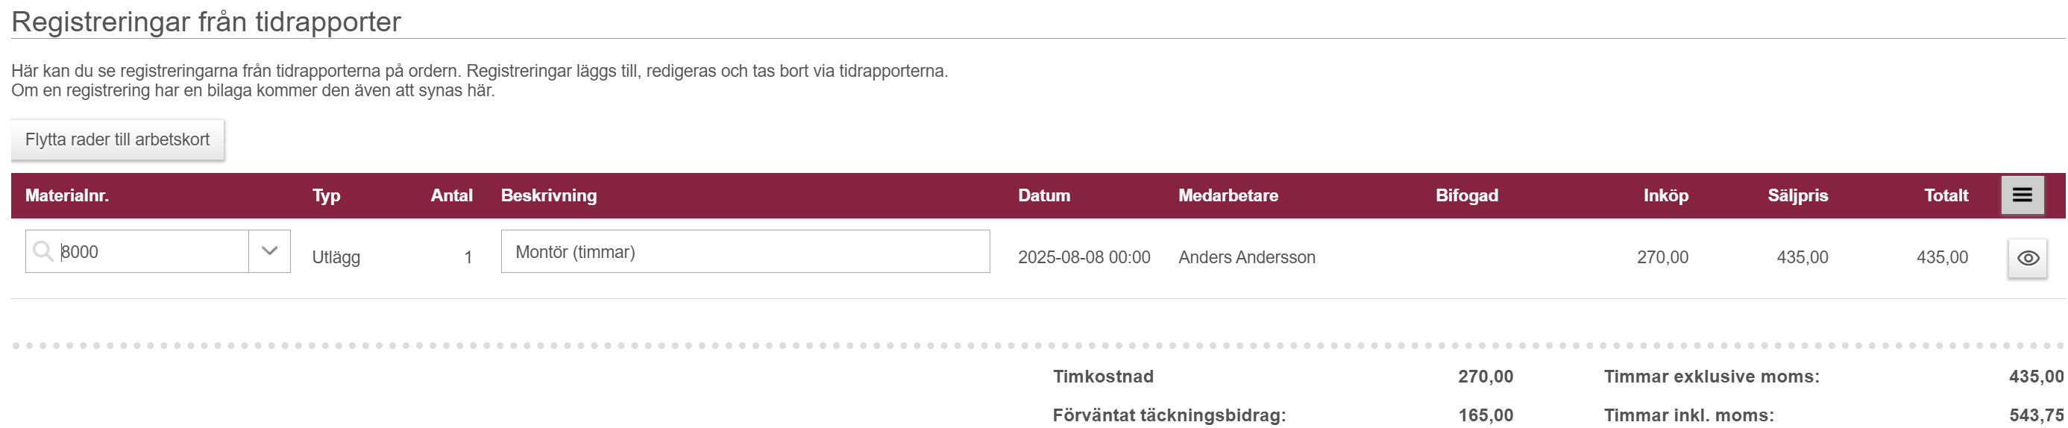Viewport: 2068px width, 428px height.
Task: Click the Bifogad column header
Action: click(1467, 195)
